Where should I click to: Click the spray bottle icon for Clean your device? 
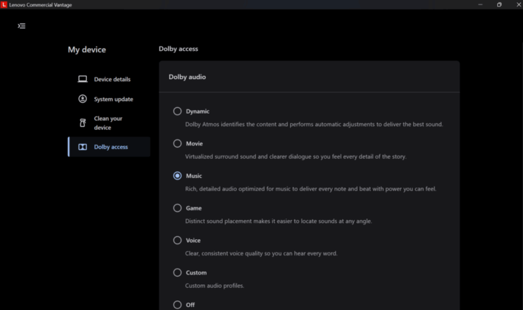(x=83, y=123)
